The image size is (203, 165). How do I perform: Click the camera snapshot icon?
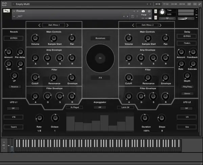pyautogui.click(x=143, y=11)
